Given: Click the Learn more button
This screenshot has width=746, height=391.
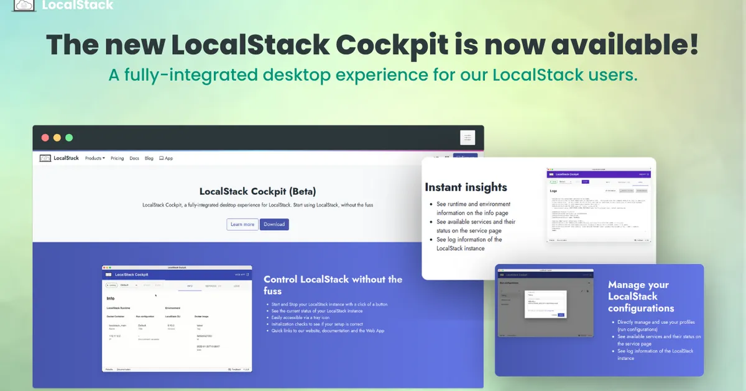Looking at the screenshot, I should [242, 224].
